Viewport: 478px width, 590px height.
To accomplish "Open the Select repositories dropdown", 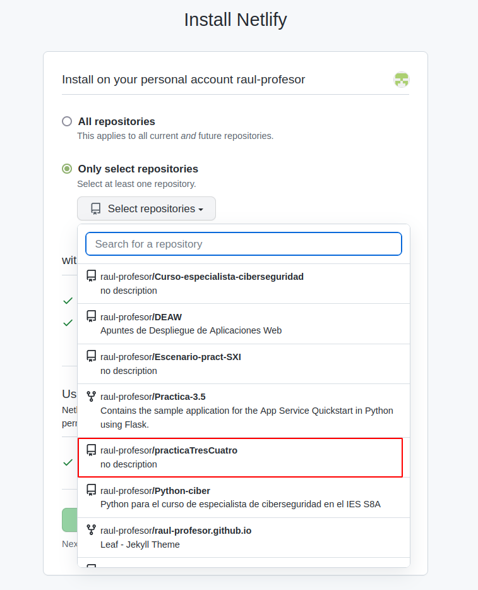I will coord(146,208).
